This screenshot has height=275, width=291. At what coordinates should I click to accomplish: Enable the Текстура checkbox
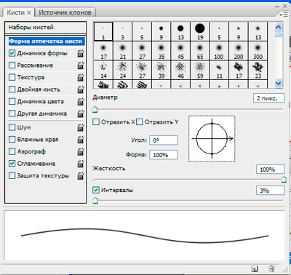[12, 77]
